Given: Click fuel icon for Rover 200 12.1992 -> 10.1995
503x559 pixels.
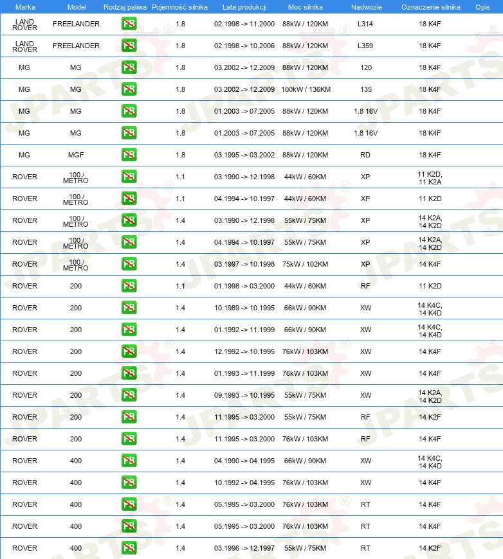Looking at the screenshot, I should click(x=129, y=351).
